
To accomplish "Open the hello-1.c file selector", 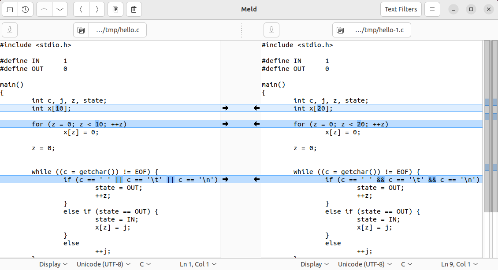I will click(x=377, y=30).
